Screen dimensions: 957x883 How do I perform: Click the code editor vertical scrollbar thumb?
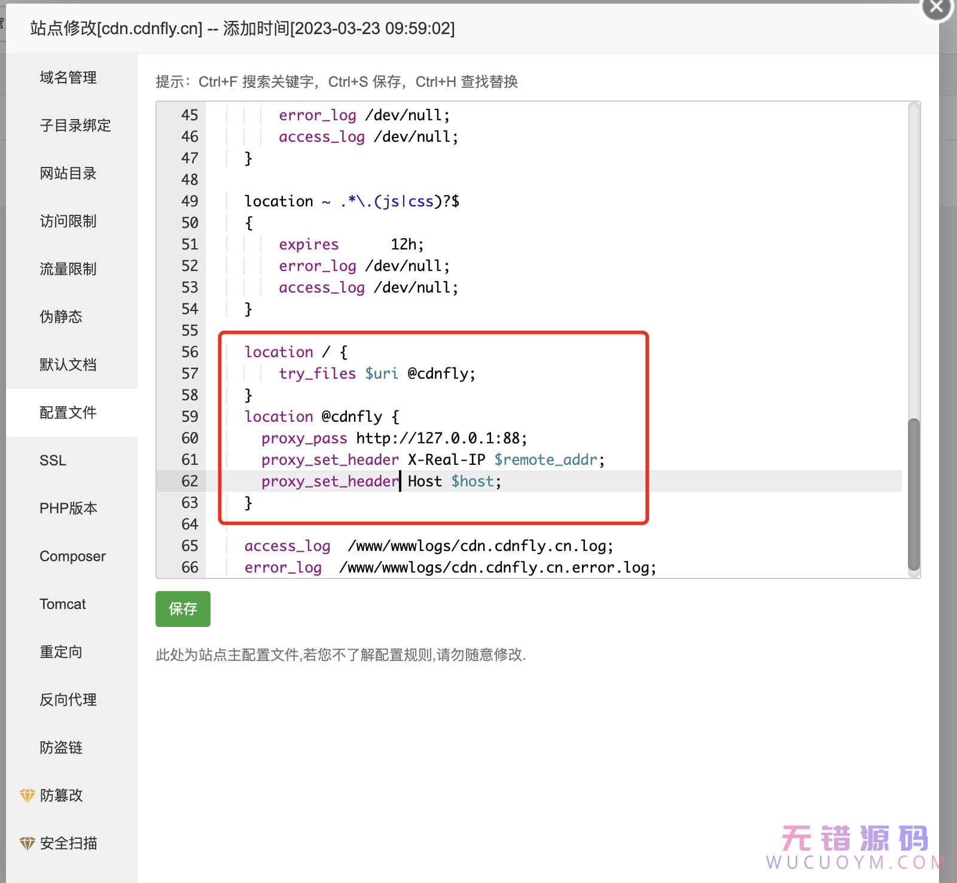[913, 494]
